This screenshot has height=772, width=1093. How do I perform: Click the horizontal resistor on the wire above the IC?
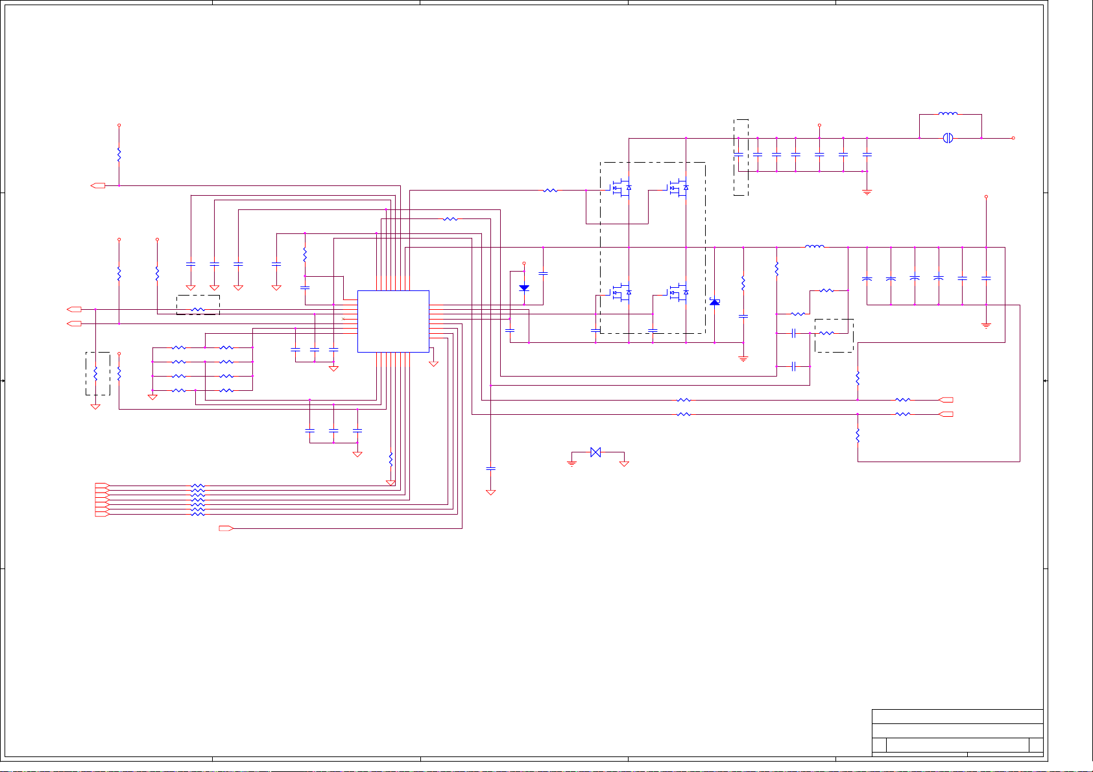click(x=450, y=219)
